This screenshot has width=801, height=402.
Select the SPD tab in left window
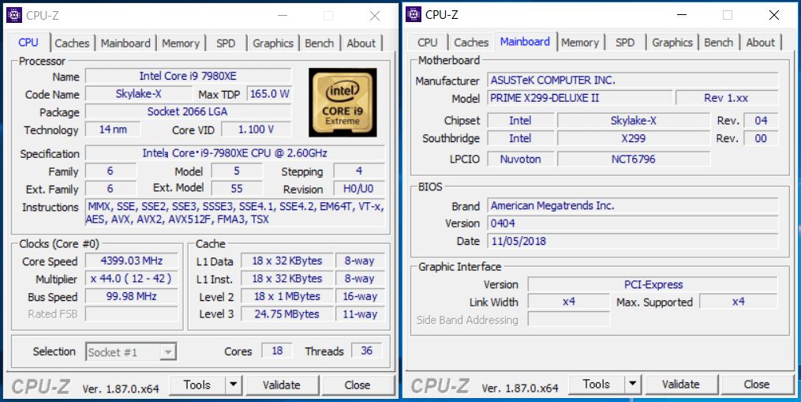click(225, 43)
